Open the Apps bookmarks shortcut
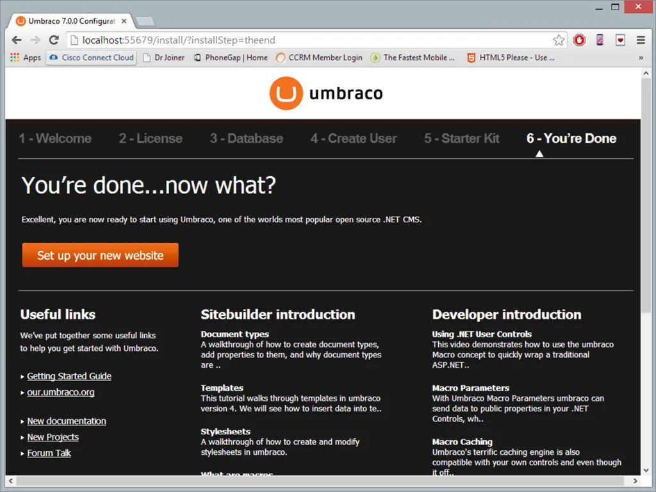Screen dimensions: 656x492 click(x=26, y=58)
